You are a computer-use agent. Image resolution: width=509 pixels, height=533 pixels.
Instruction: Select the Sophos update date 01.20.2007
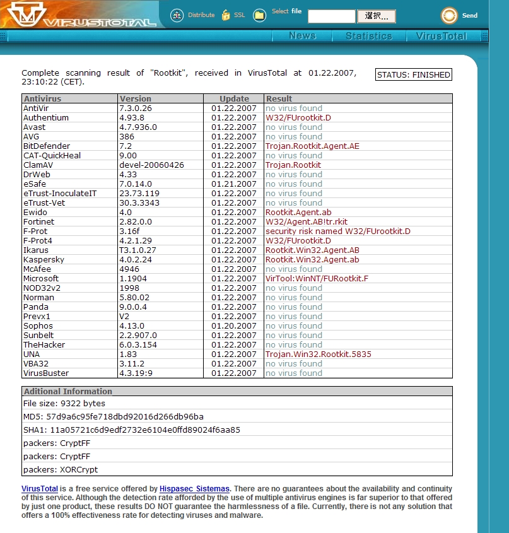pos(233,326)
